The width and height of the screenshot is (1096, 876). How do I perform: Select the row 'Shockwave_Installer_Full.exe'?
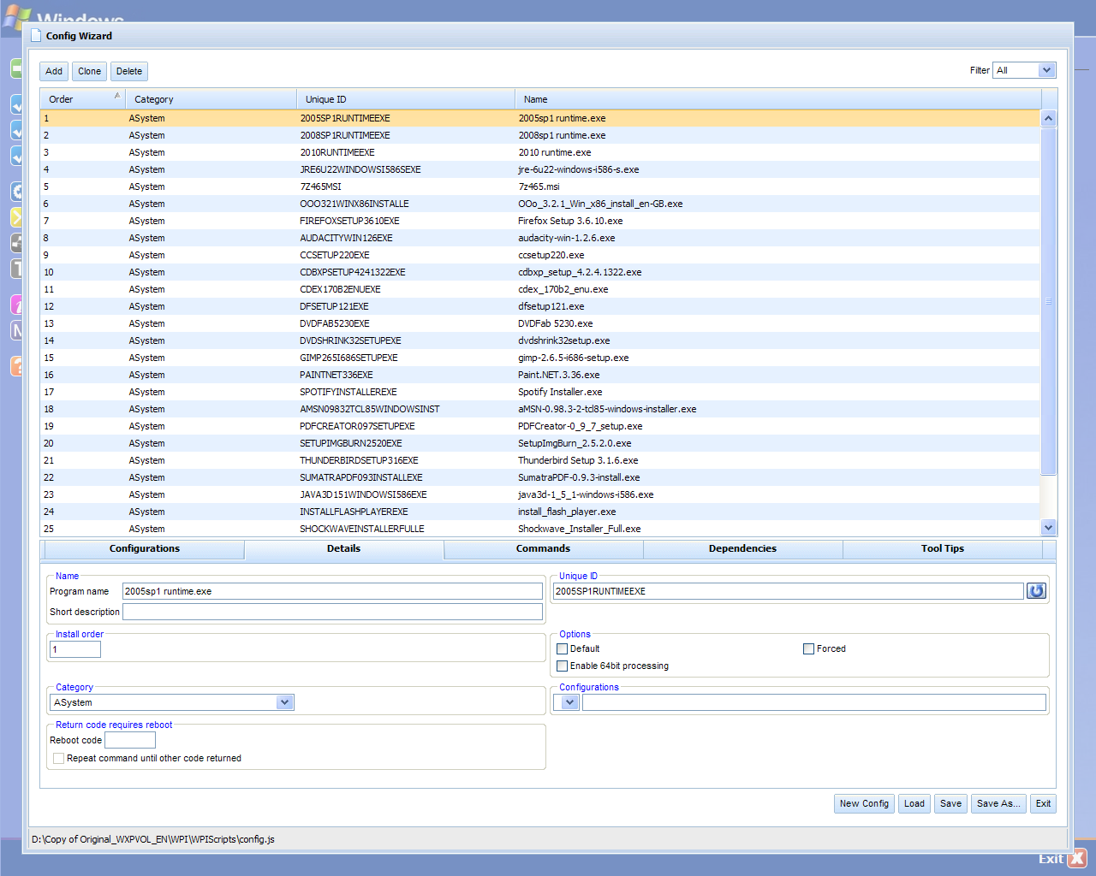[x=540, y=529]
